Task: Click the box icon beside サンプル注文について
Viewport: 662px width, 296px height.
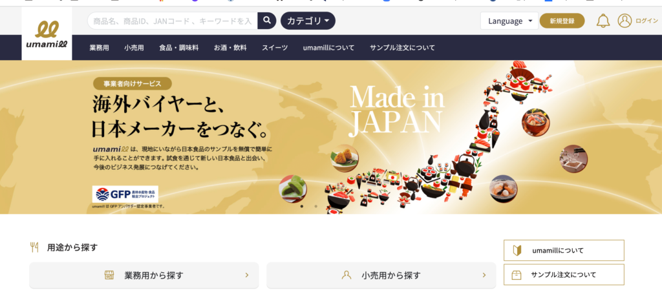Action: pyautogui.click(x=516, y=275)
